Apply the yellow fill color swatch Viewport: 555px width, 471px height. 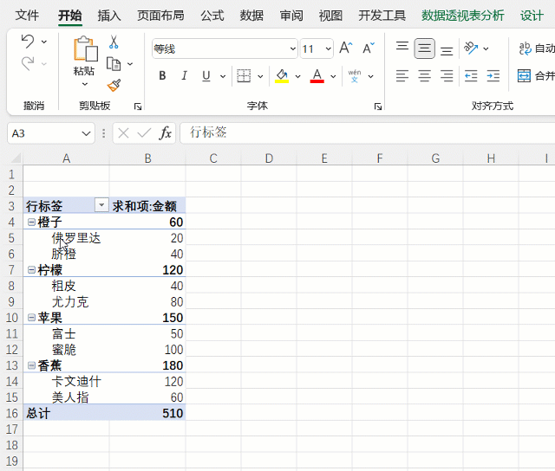click(282, 76)
